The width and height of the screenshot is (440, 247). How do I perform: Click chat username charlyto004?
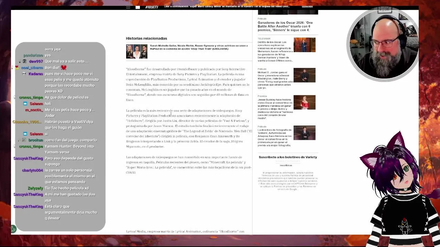pyautogui.click(x=33, y=170)
